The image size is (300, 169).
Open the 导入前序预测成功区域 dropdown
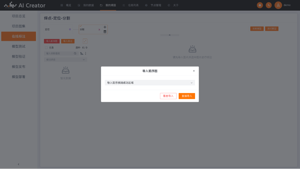pos(150,83)
